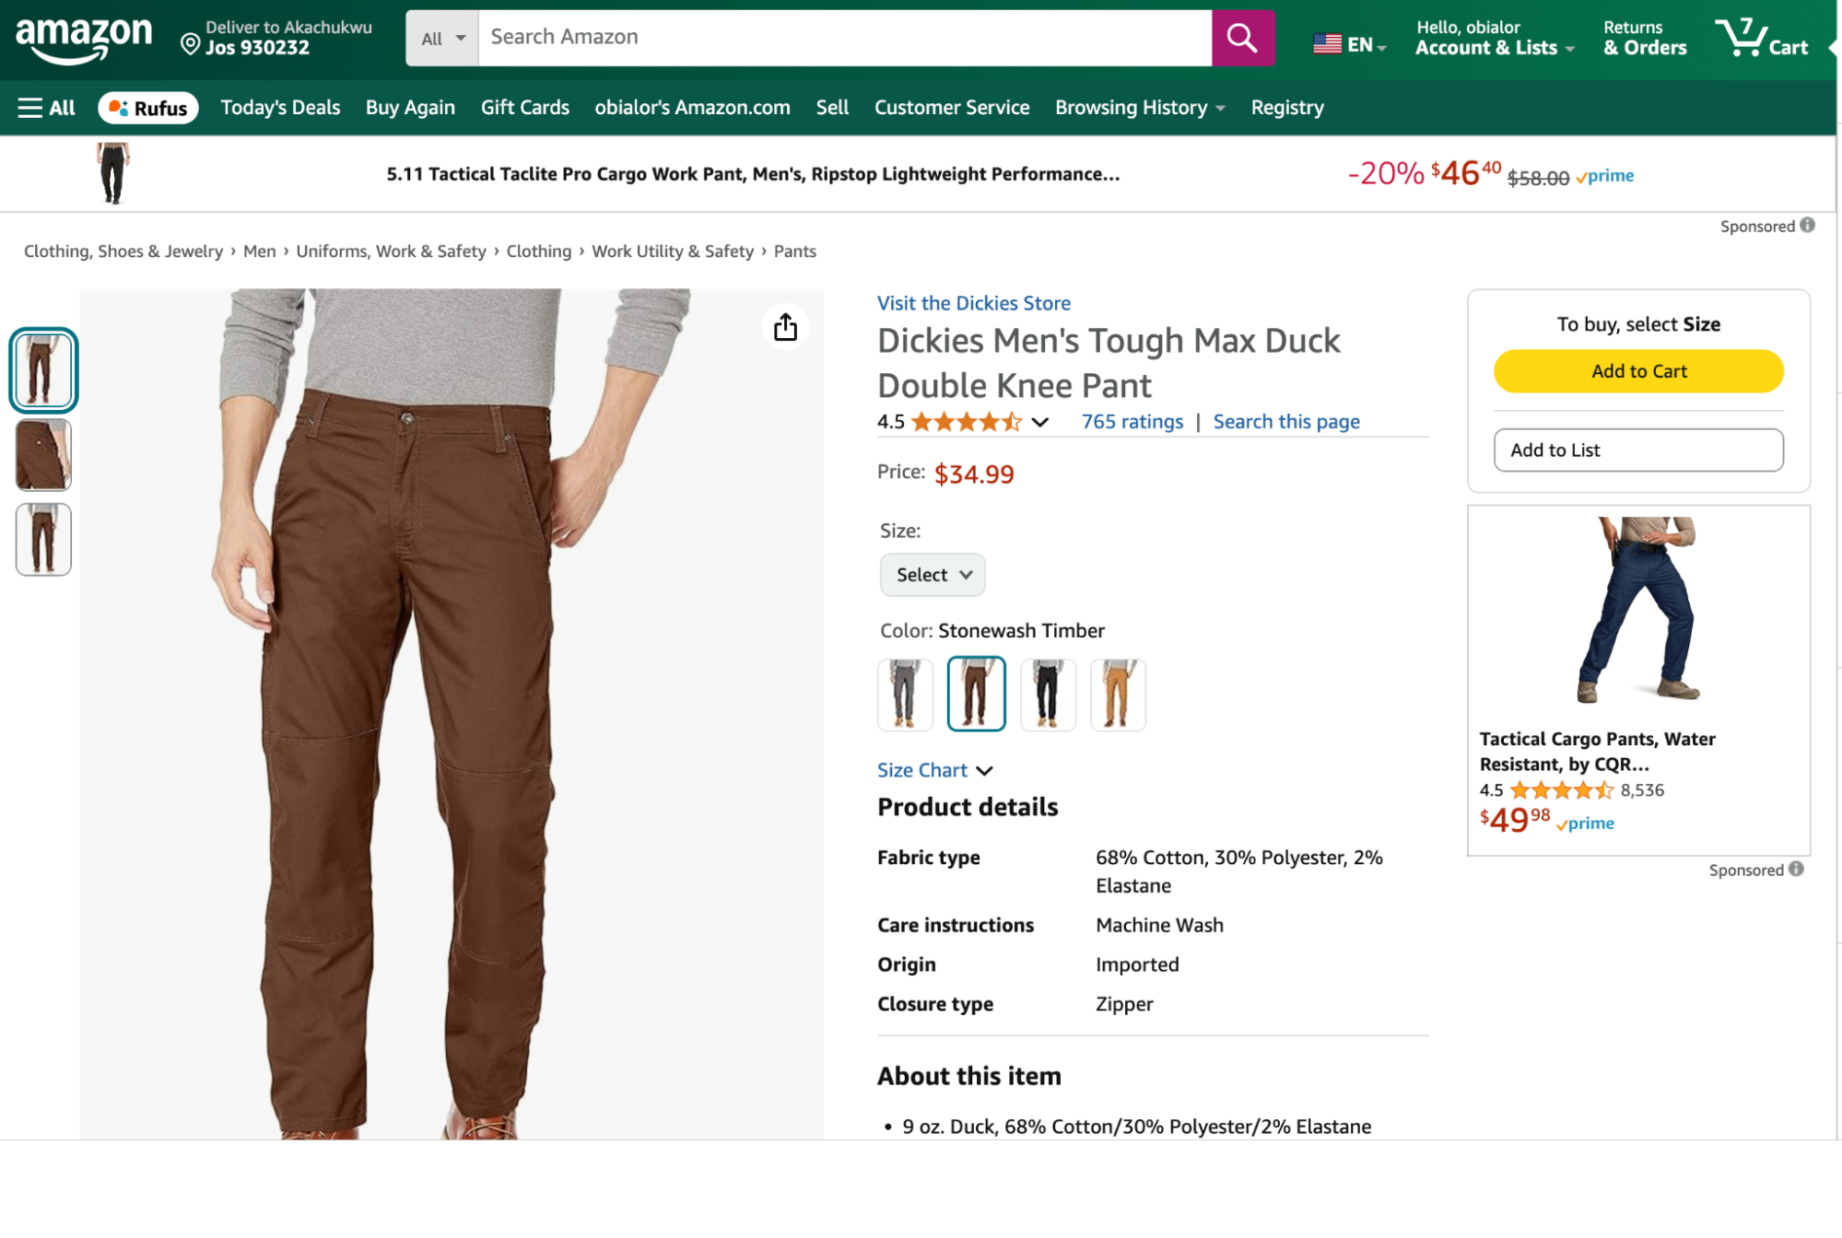Switch to Today's Deals
The width and height of the screenshot is (1842, 1238).
279,107
